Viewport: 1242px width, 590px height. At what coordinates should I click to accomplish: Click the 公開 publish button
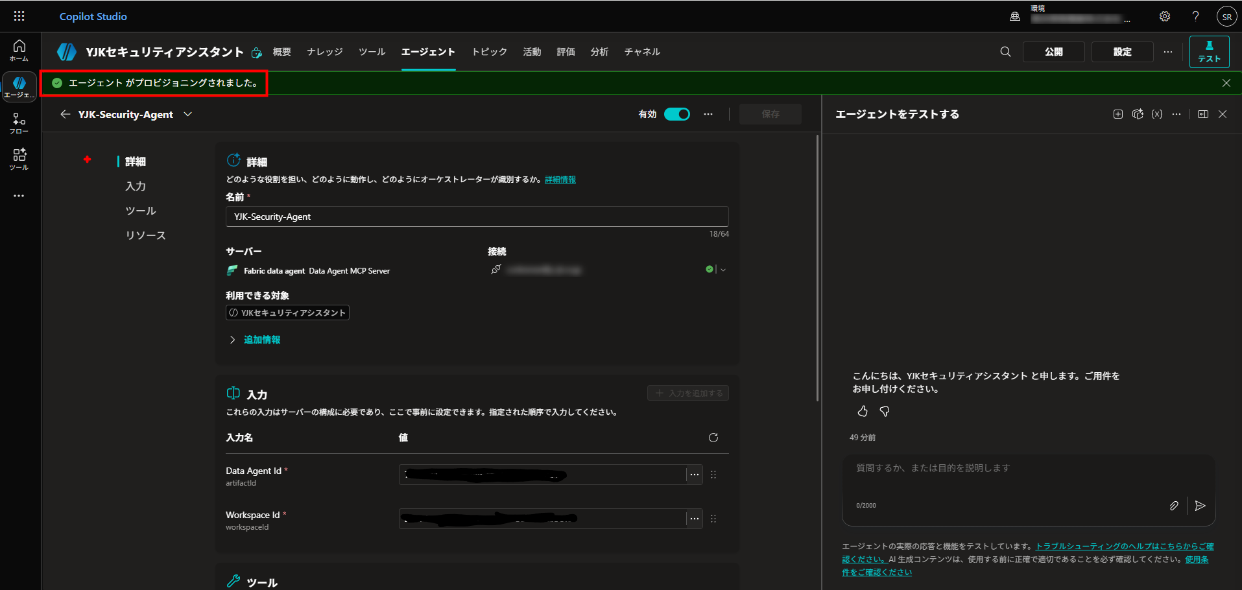click(1054, 52)
